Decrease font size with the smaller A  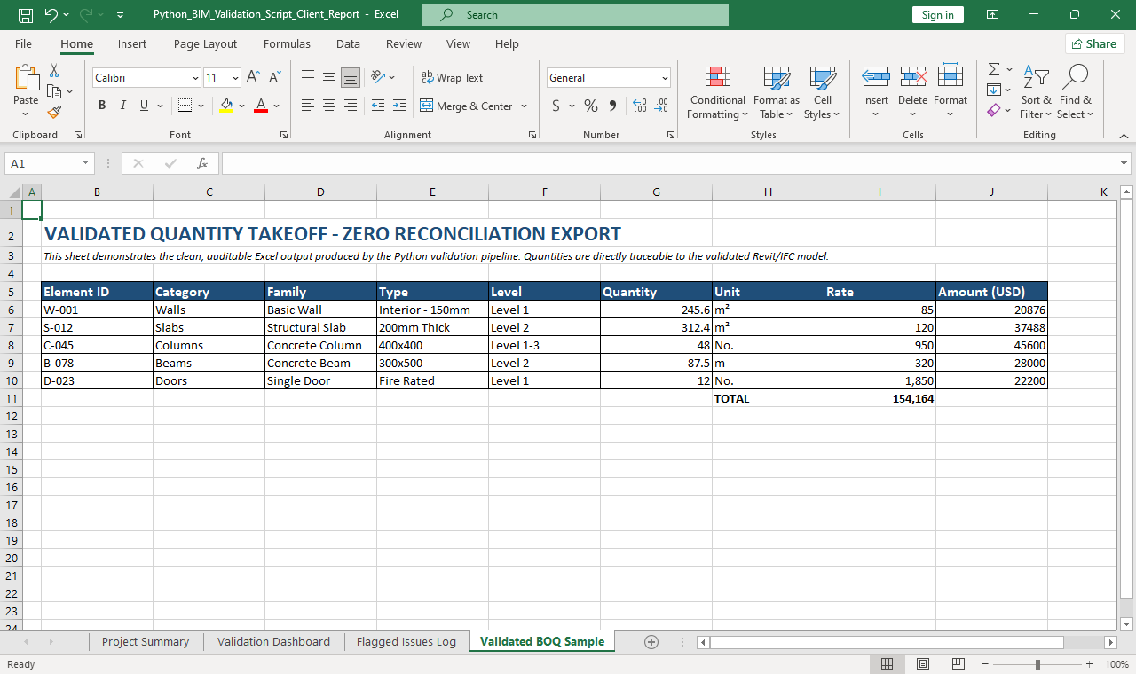point(274,78)
